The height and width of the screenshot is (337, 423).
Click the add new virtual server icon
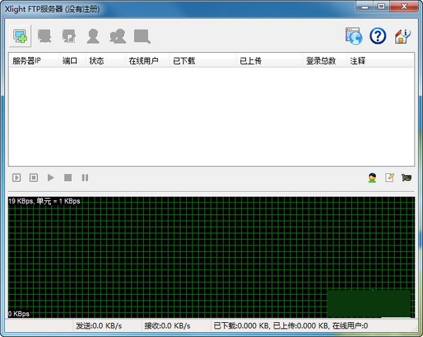(x=20, y=35)
